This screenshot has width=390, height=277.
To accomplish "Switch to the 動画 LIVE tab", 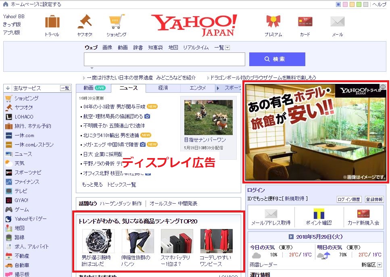I will click(94, 88).
